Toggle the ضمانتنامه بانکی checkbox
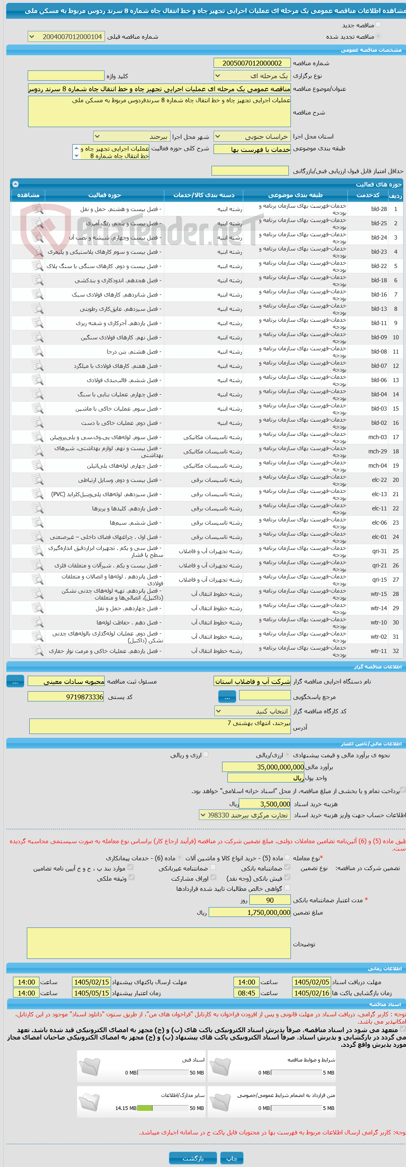 (x=287, y=867)
